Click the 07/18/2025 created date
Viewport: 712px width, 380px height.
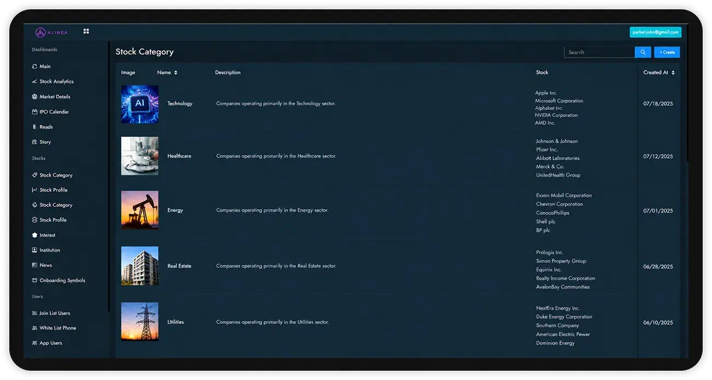(x=658, y=104)
